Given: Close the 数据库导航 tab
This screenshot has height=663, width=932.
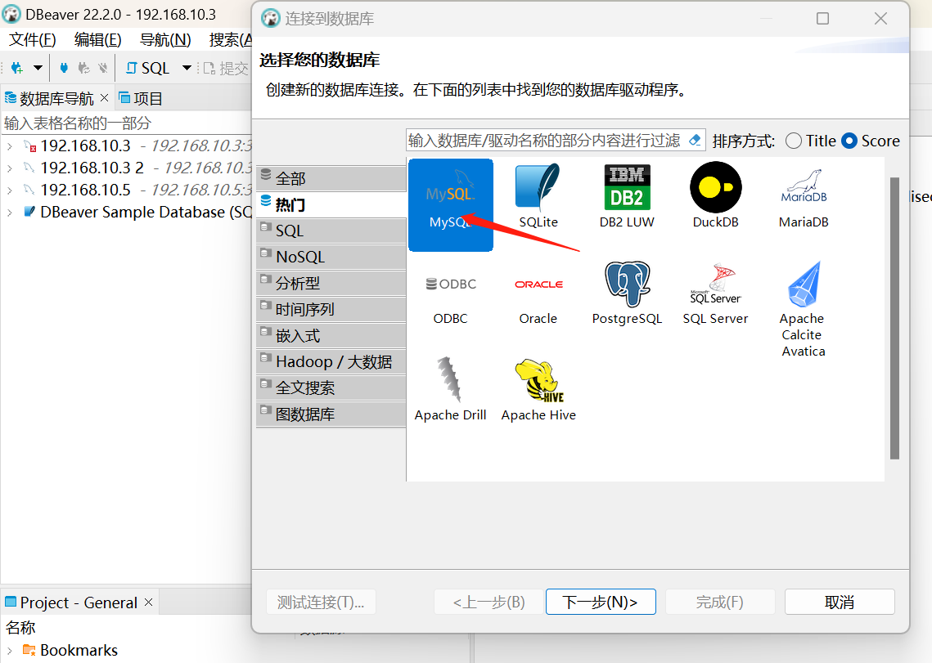Looking at the screenshot, I should [104, 97].
